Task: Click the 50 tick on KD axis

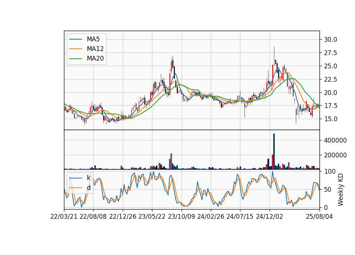Action: click(x=327, y=190)
